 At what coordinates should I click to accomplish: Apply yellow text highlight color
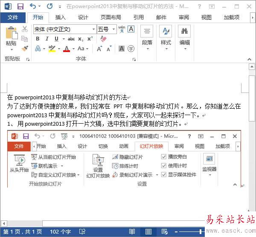pos(52,49)
